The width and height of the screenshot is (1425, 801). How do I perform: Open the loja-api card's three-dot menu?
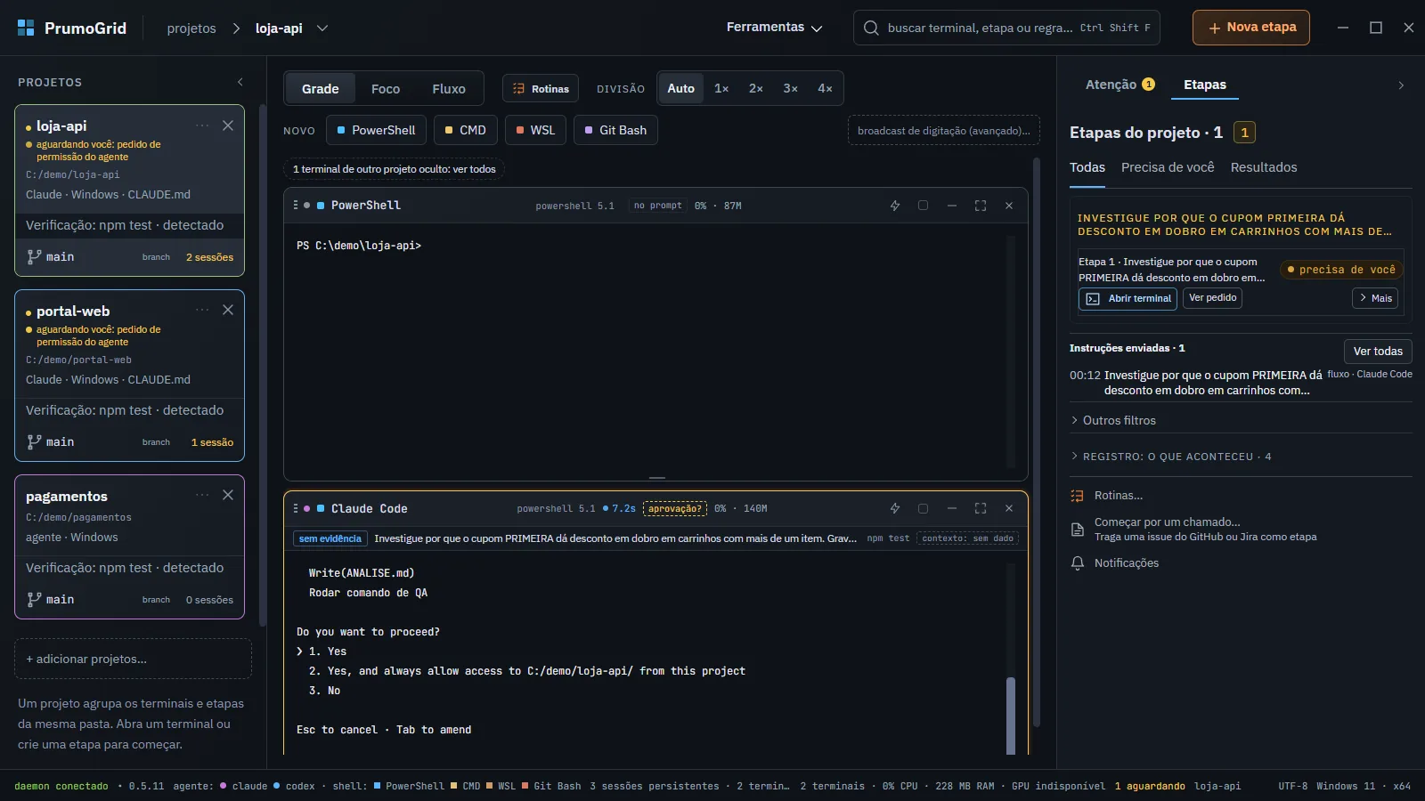coord(202,125)
